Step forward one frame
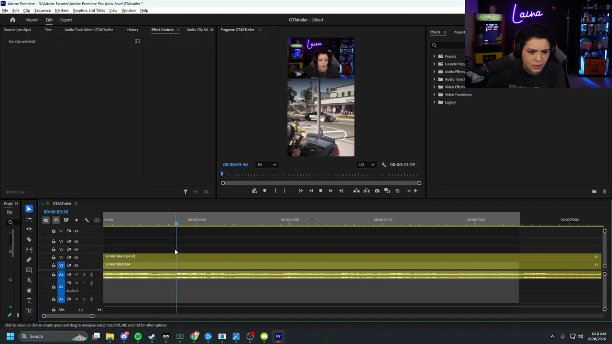 point(331,191)
